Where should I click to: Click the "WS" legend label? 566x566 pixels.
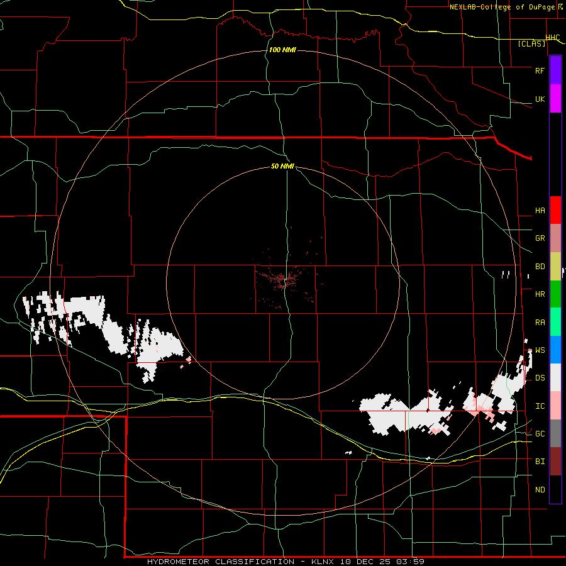coord(540,350)
